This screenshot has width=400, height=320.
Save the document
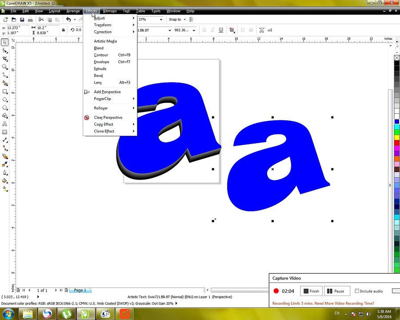[22, 20]
